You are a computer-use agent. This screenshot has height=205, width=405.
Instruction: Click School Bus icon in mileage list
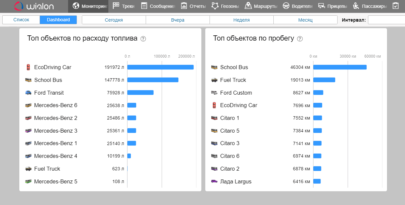pyautogui.click(x=214, y=67)
